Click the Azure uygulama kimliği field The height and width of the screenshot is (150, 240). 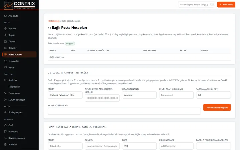tap(102, 98)
